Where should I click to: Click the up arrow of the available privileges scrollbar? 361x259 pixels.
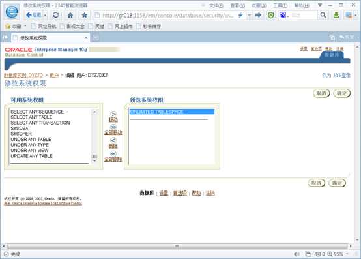(94, 112)
